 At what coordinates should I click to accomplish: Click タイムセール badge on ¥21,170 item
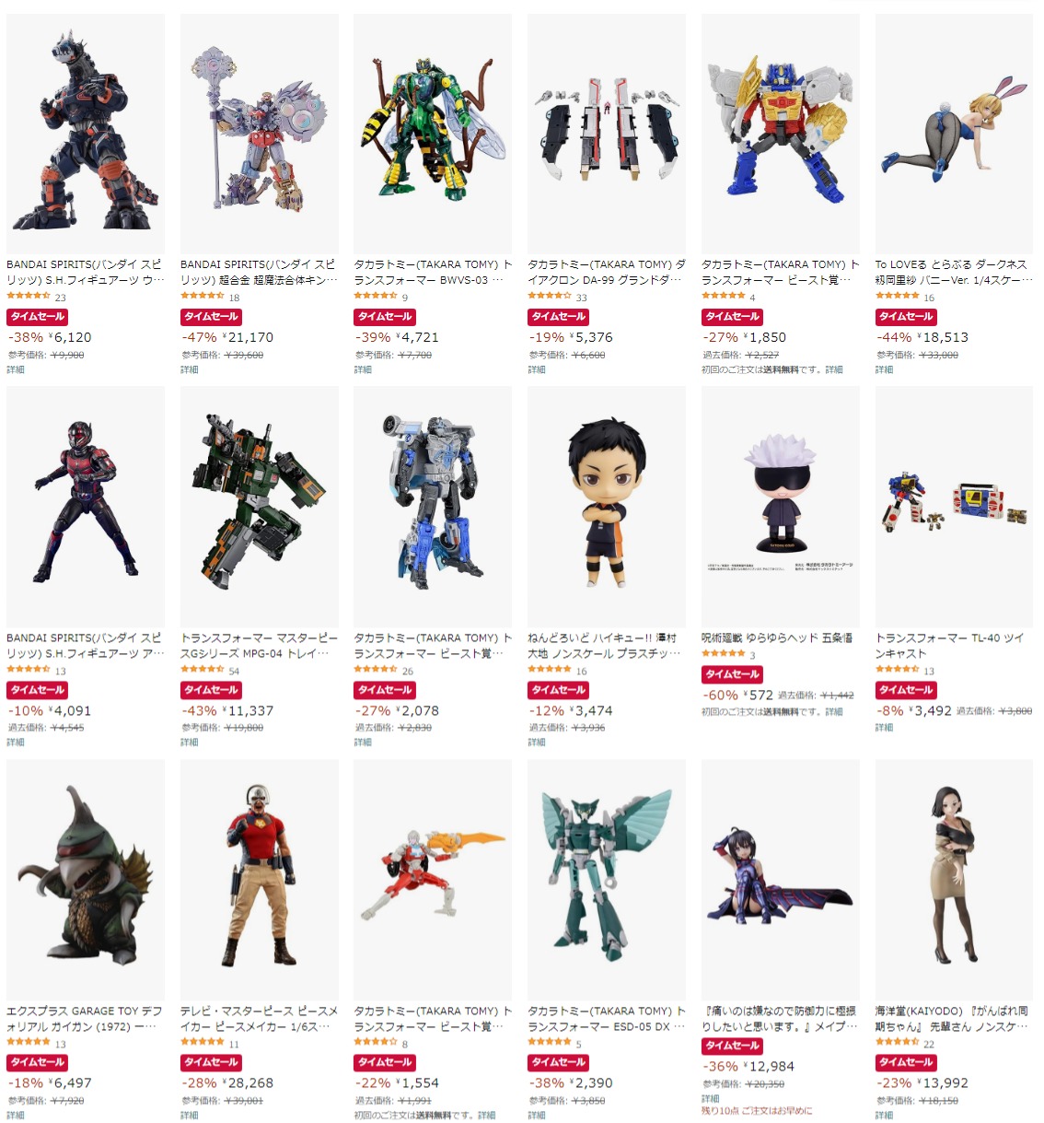pyautogui.click(x=211, y=317)
